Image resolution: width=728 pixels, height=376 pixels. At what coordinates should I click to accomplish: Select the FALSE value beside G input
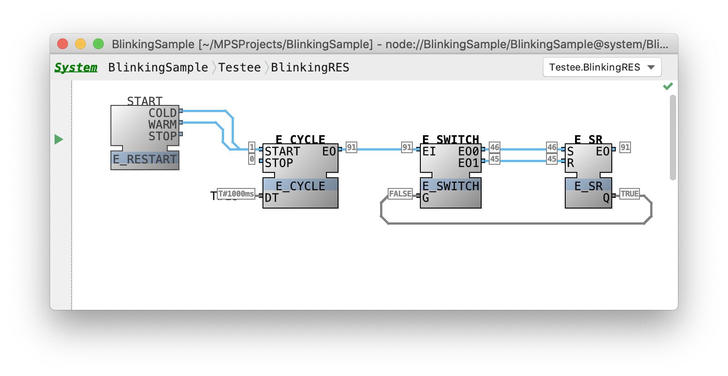click(400, 194)
